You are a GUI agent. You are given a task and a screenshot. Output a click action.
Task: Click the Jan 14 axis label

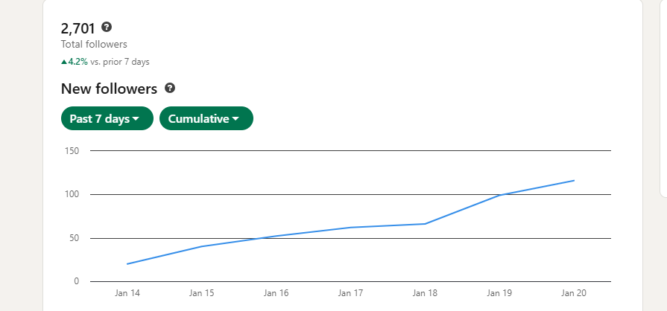(127, 293)
